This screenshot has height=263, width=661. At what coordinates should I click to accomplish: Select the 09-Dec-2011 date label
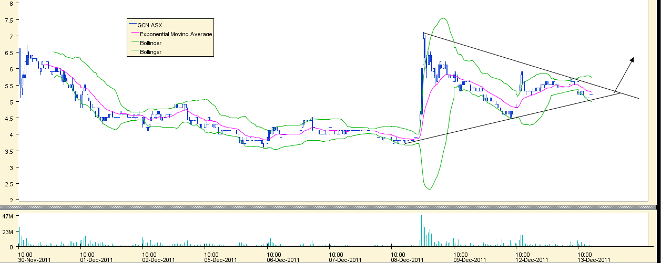coord(470,259)
